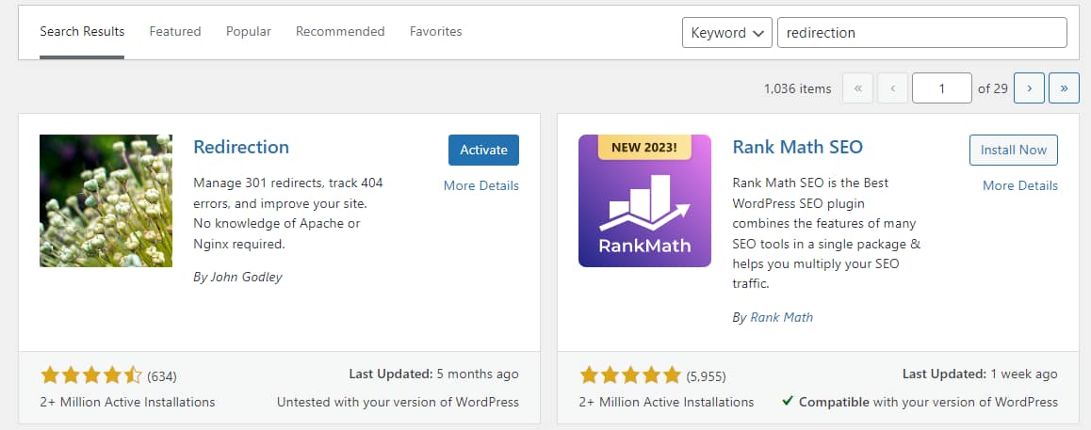This screenshot has width=1091, height=430.
Task: Open More Details for Redirection
Action: click(480, 185)
